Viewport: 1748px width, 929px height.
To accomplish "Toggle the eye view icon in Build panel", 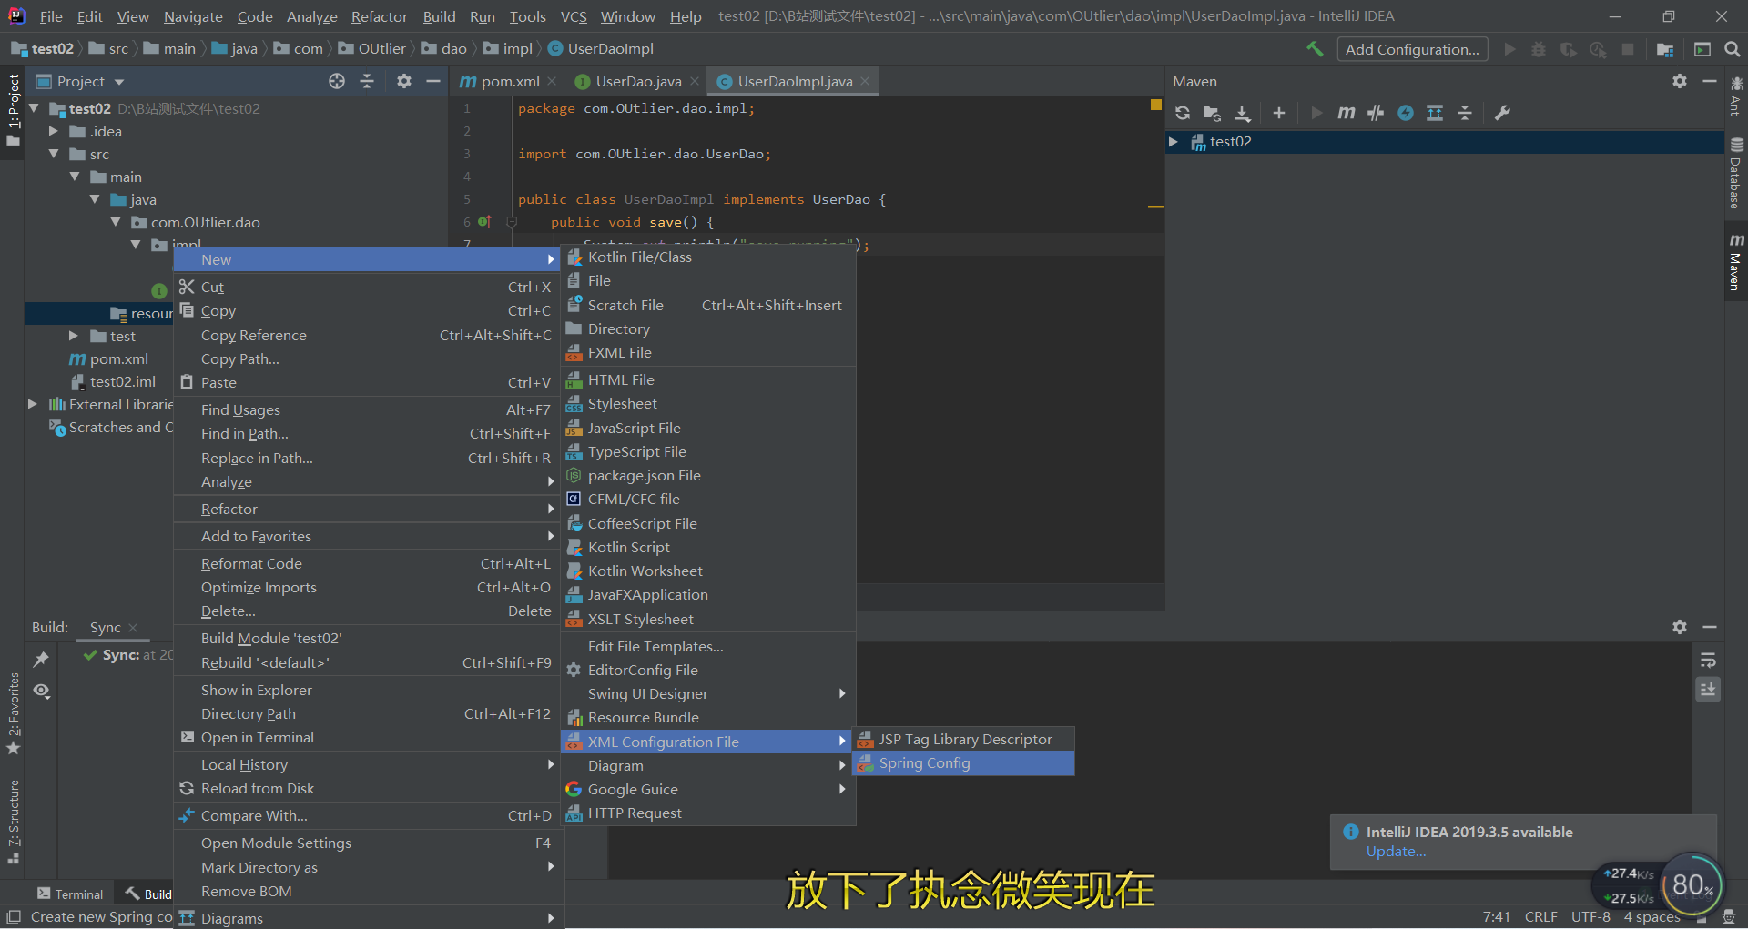I will pos(41,691).
